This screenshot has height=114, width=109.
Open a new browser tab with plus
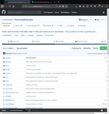point(59,2)
